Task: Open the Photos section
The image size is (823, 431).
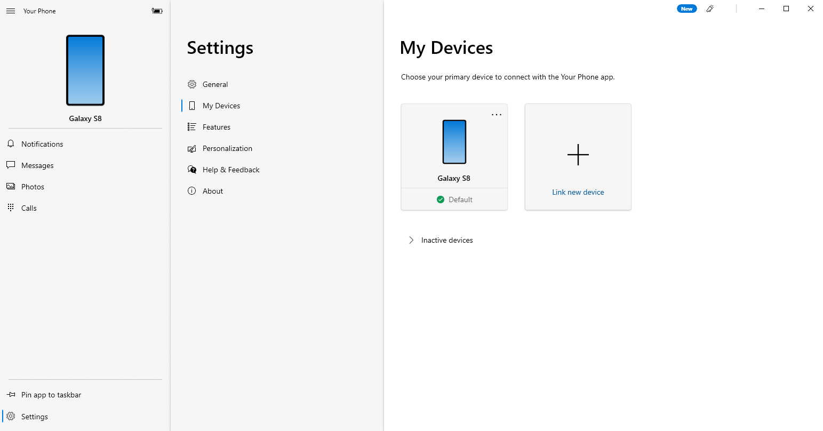Action: 85,187
